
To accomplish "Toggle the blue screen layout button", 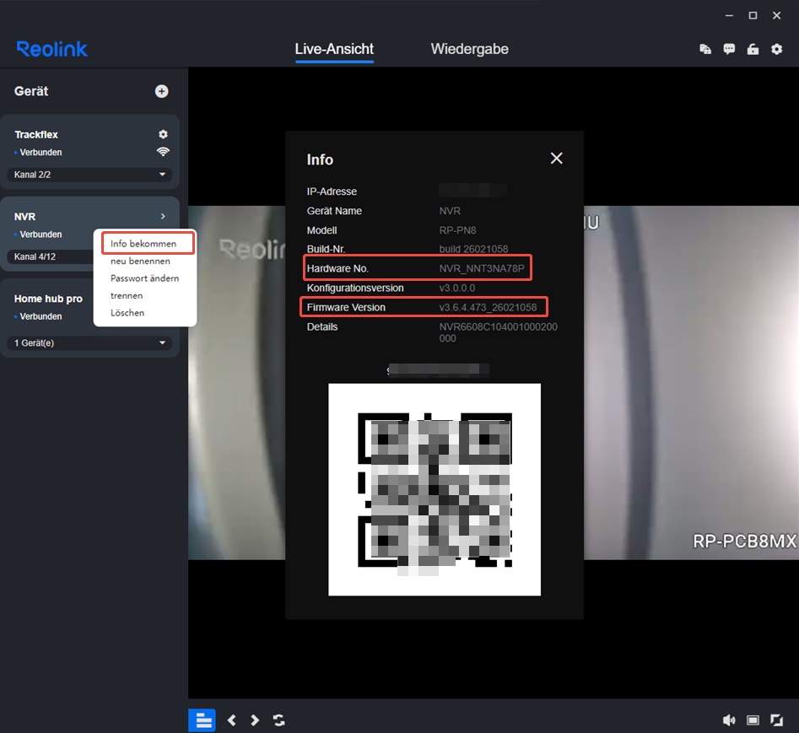I will 202,720.
